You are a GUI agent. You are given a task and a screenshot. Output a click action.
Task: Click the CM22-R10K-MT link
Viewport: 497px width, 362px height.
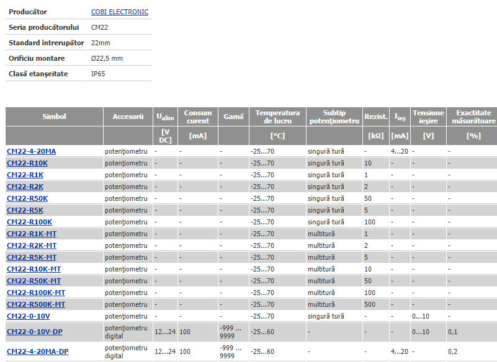point(34,269)
